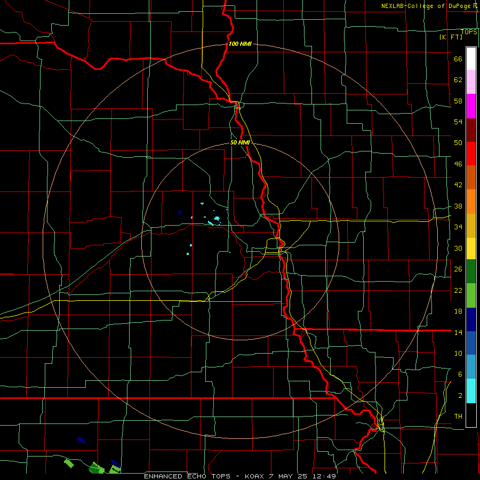Click the magenta 58 kft legend swatch
The height and width of the screenshot is (480, 480).
(x=471, y=106)
